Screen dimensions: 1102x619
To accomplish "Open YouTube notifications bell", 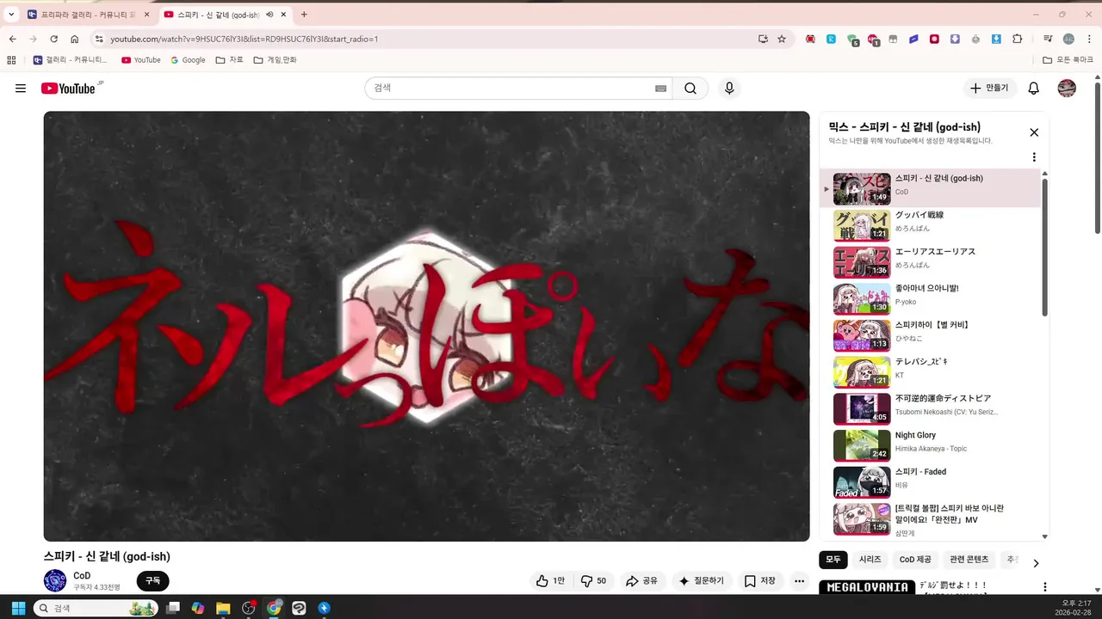I will pos(1034,89).
